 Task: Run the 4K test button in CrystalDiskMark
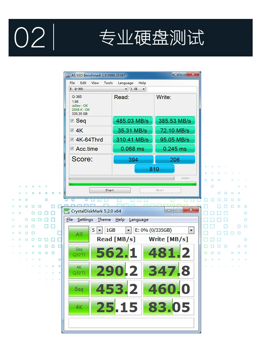pyautogui.click(x=79, y=307)
